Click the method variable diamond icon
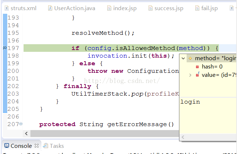Screen dimensions: 237x154 [190, 58]
